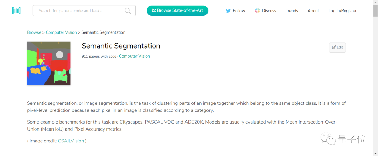
Task: Open the Trends page
Action: point(292,11)
